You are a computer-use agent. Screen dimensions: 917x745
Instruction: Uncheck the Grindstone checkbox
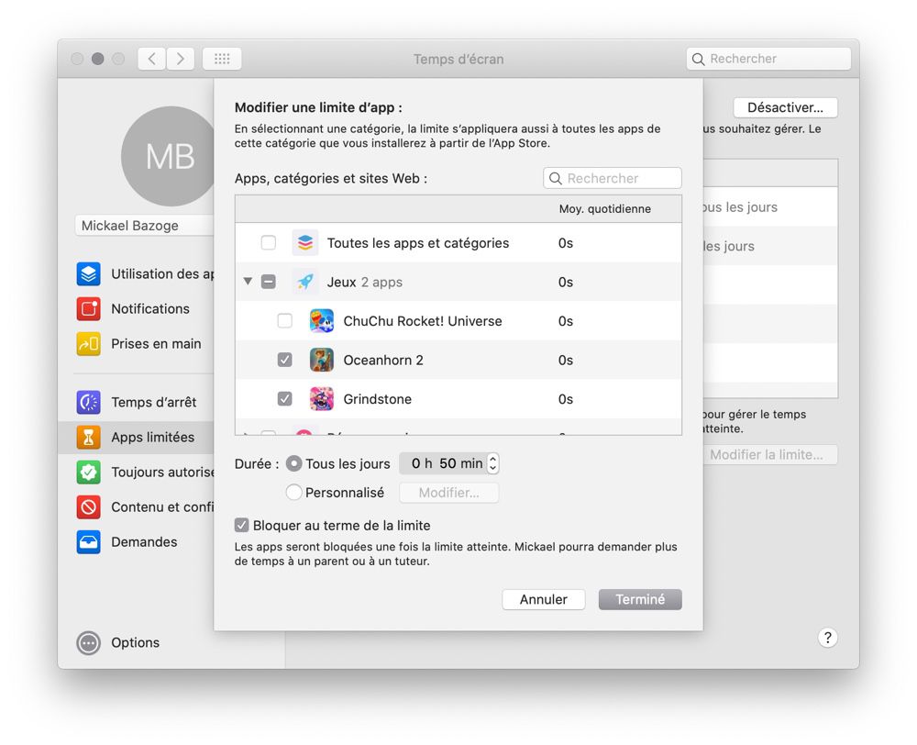coord(285,399)
